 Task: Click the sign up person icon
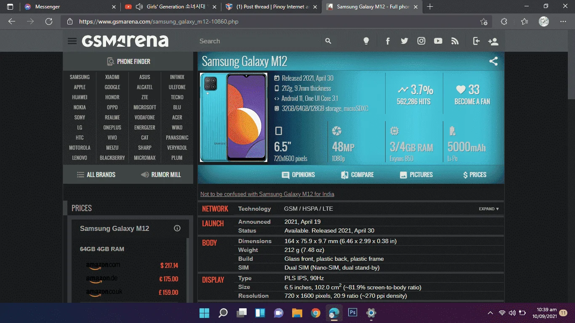[493, 41]
